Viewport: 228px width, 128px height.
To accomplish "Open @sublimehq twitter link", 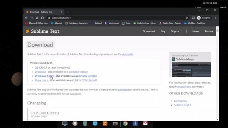I will (184, 87).
